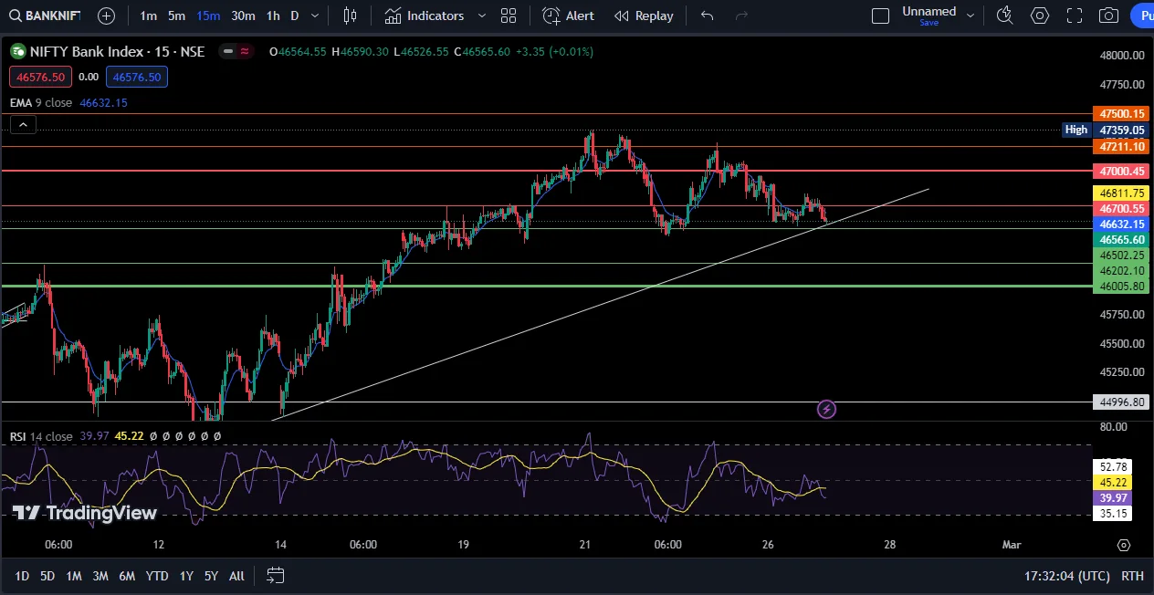Viewport: 1154px width, 595px height.
Task: Select the 1Y range tab
Action: (x=185, y=576)
